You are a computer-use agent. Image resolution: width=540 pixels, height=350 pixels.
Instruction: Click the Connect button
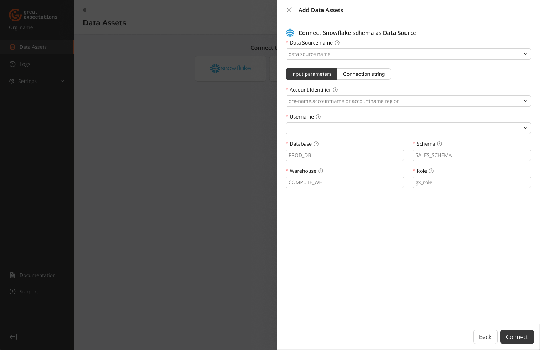517,337
